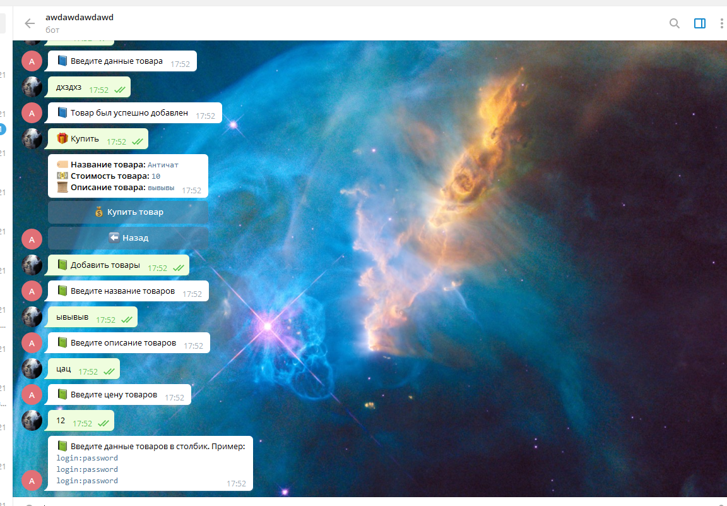Image resolution: width=727 pixels, height=506 pixels.
Task: Click bot avatar beside Введите данные товара
Action: 32,61
